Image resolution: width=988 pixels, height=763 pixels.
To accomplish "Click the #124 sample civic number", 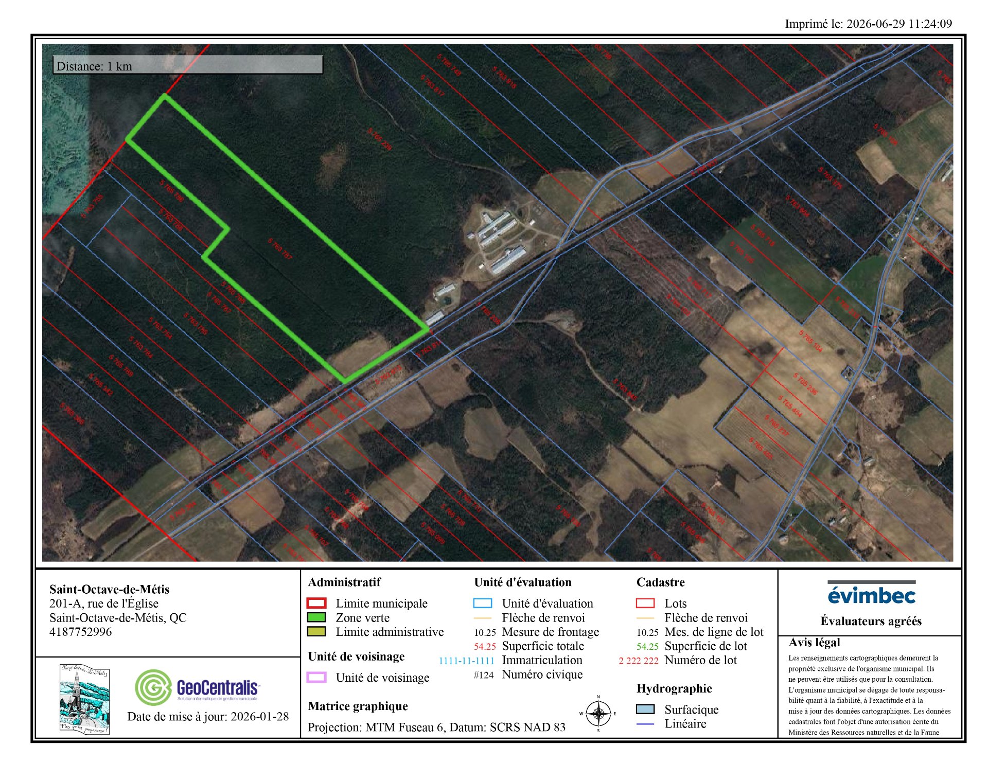I will [x=484, y=675].
